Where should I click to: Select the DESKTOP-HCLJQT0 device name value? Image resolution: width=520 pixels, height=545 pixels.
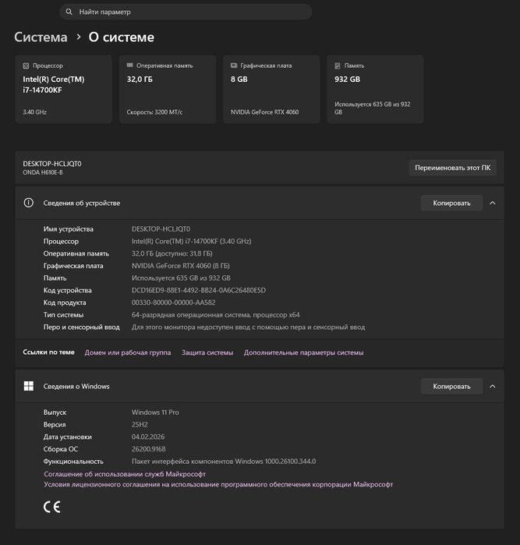click(x=161, y=229)
